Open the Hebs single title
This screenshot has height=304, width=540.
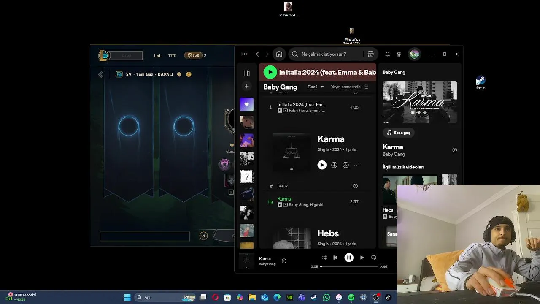(x=328, y=233)
